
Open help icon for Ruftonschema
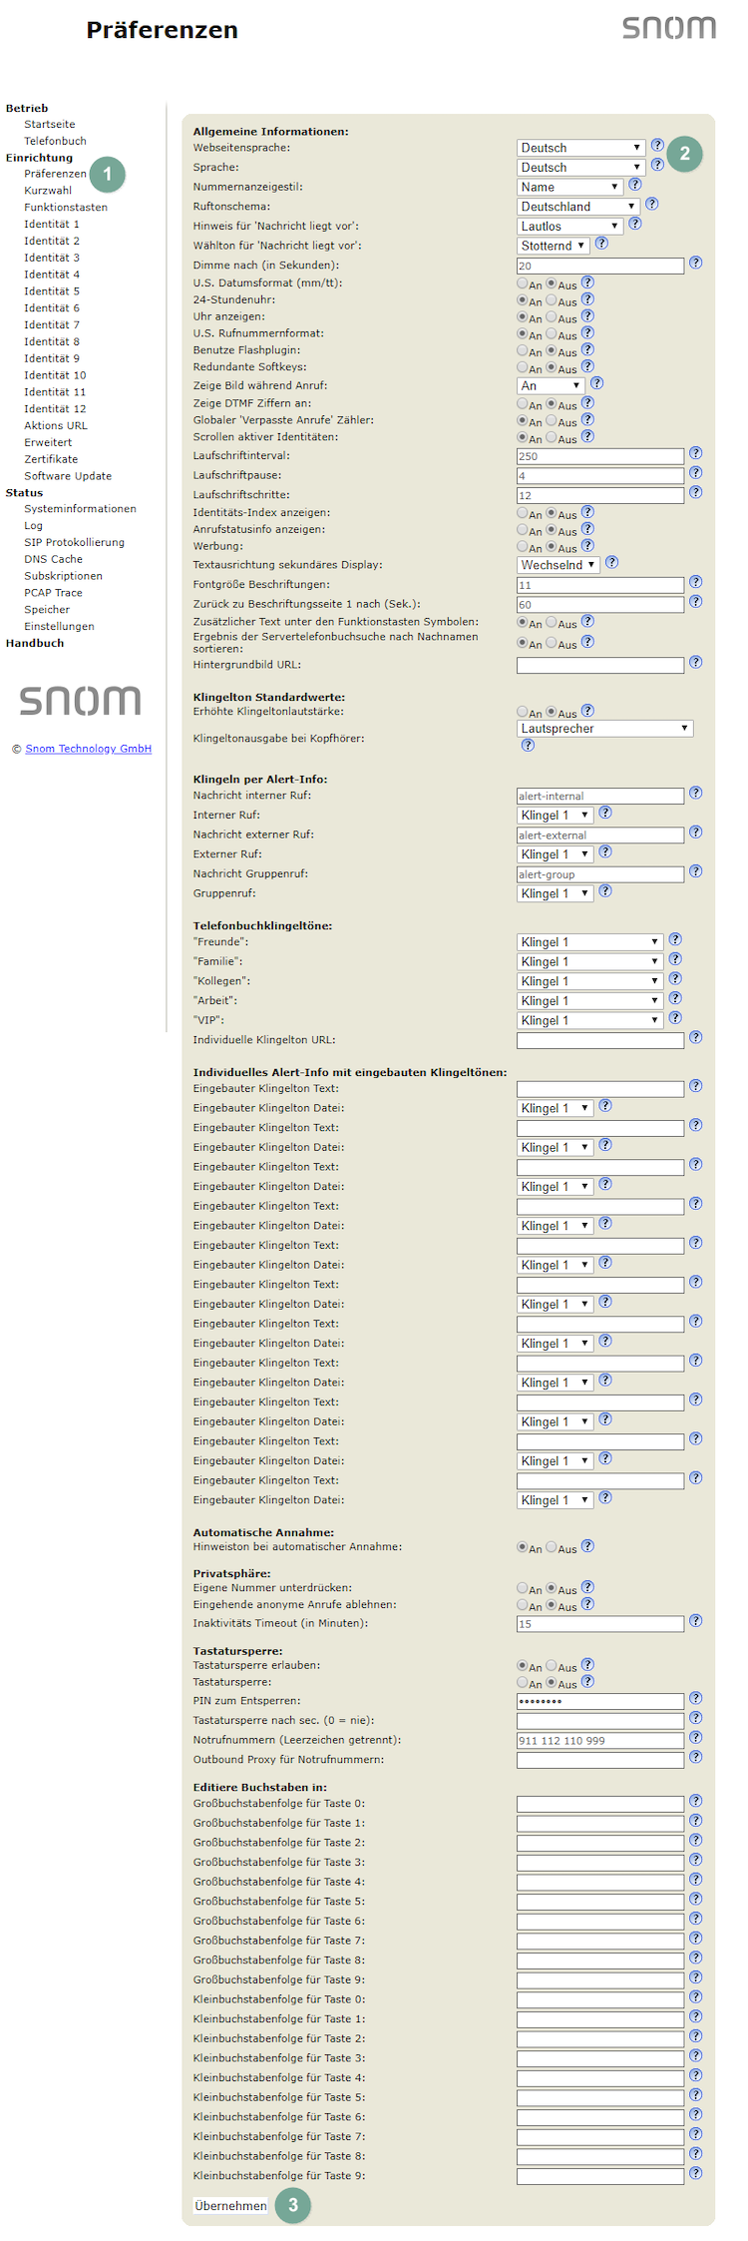pos(651,204)
